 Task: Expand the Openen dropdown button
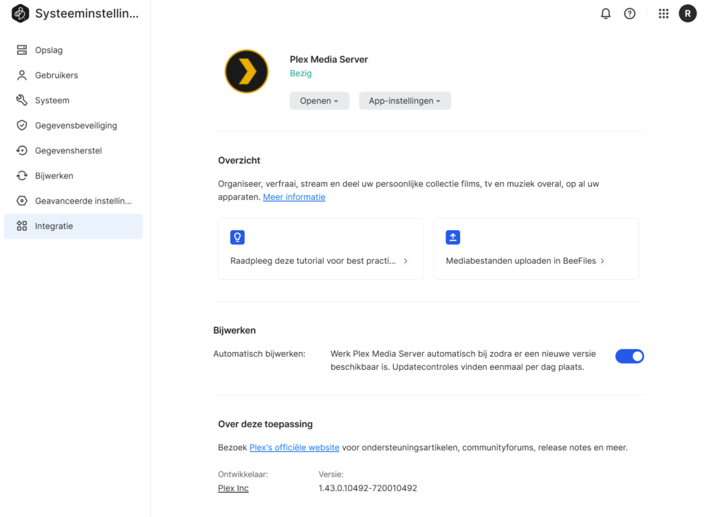(x=319, y=101)
